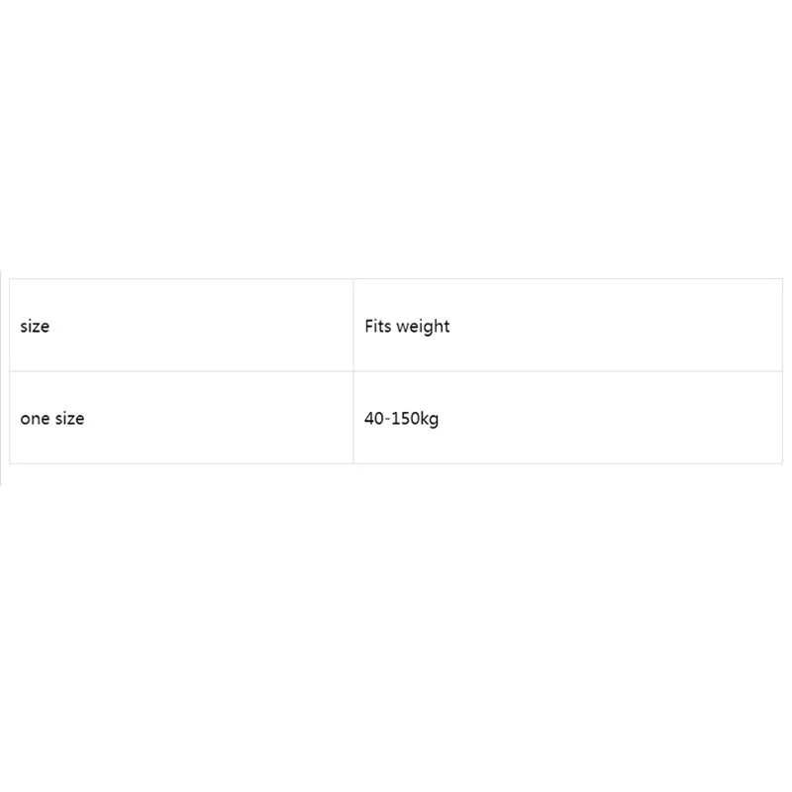This screenshot has width=792, height=792.
Task: Click empty space right of "40-150kg"
Action: pos(611,418)
